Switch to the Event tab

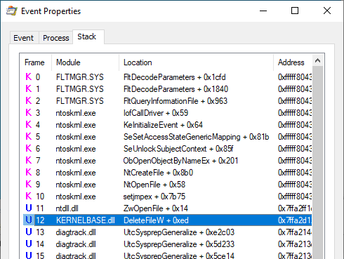[x=24, y=38]
